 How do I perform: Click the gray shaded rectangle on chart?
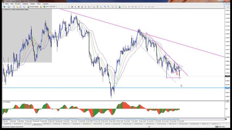[x=27, y=36]
